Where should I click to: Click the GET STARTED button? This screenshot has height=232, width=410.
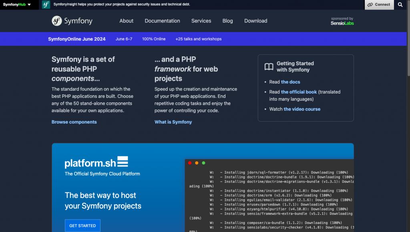coord(82,226)
